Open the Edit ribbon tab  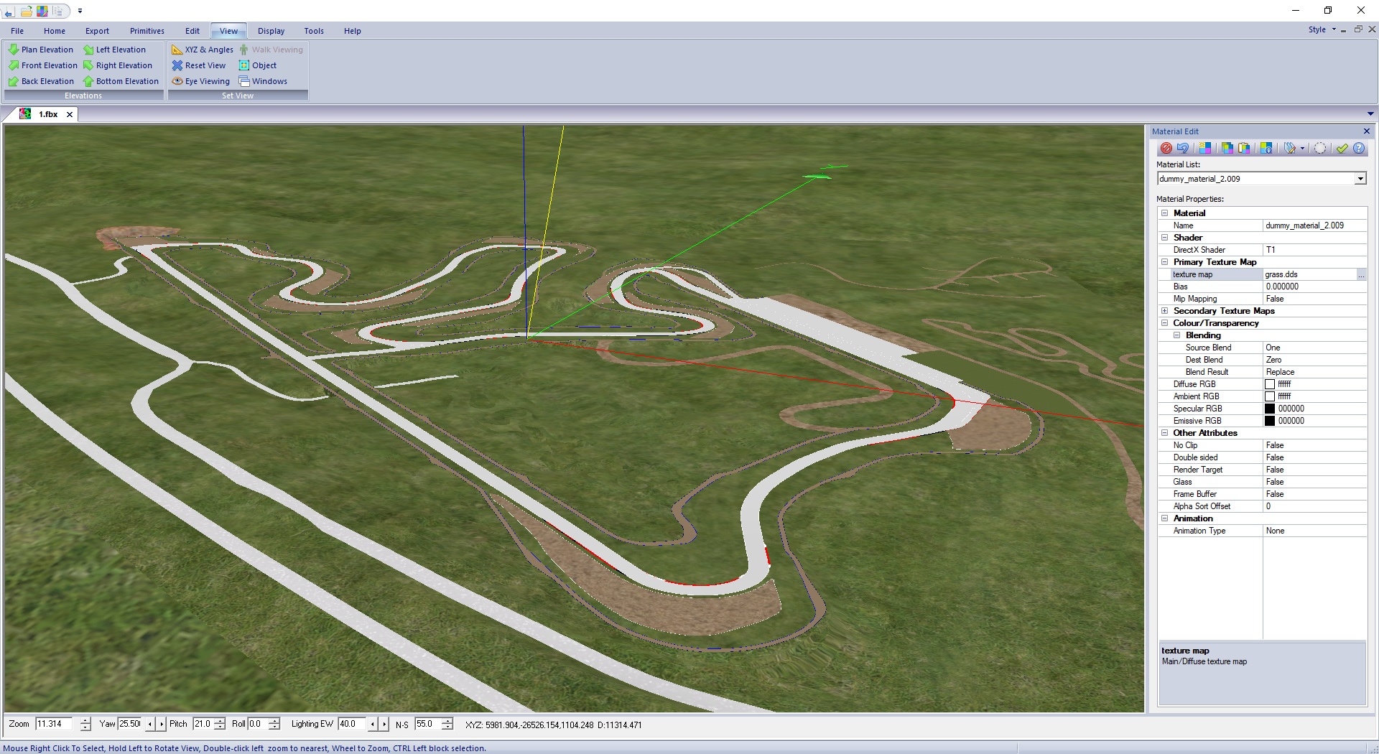tap(192, 31)
